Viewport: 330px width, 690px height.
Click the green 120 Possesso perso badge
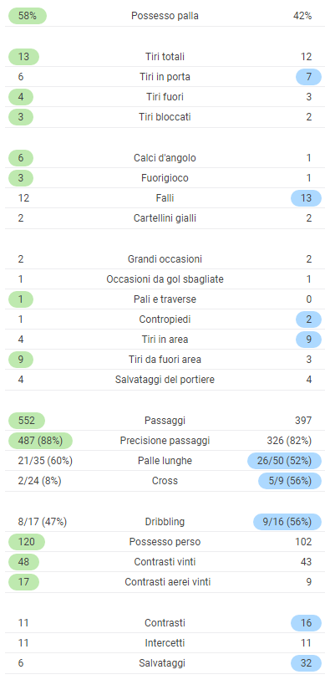[27, 542]
